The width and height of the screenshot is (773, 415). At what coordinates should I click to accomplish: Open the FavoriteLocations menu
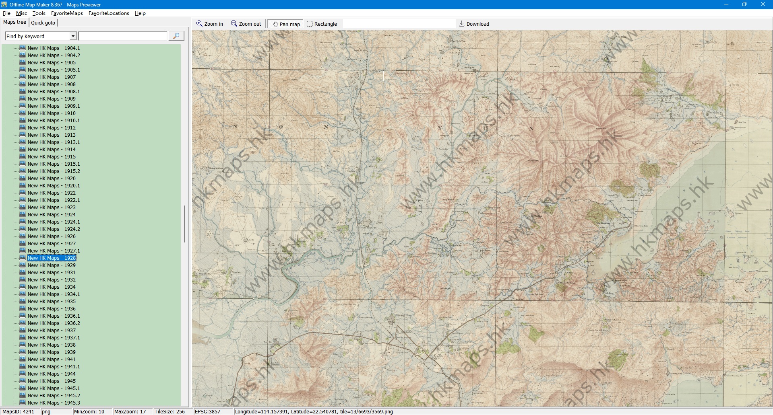(109, 13)
